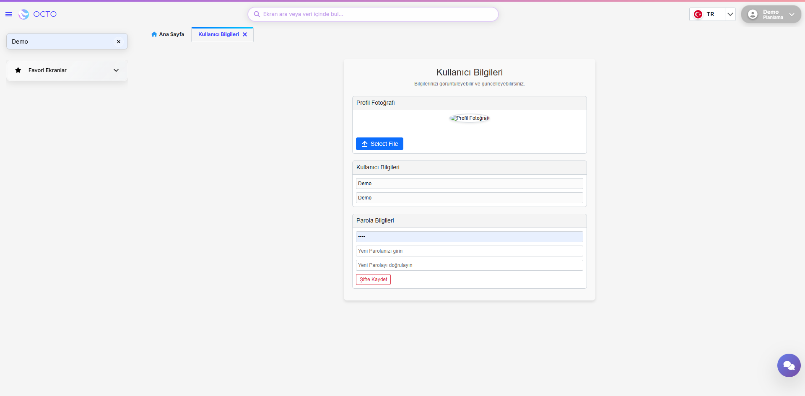Click the home icon next to Ana Sayfa
The height and width of the screenshot is (396, 805).
[154, 34]
